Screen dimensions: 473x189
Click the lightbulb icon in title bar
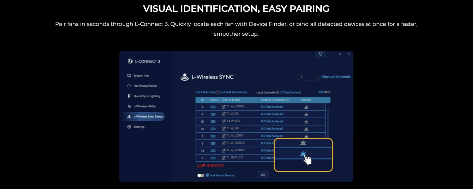tap(320, 54)
